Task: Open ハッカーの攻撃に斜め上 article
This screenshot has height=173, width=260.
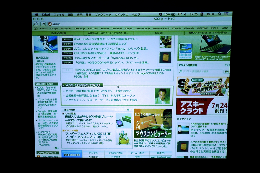Action: [99, 91]
